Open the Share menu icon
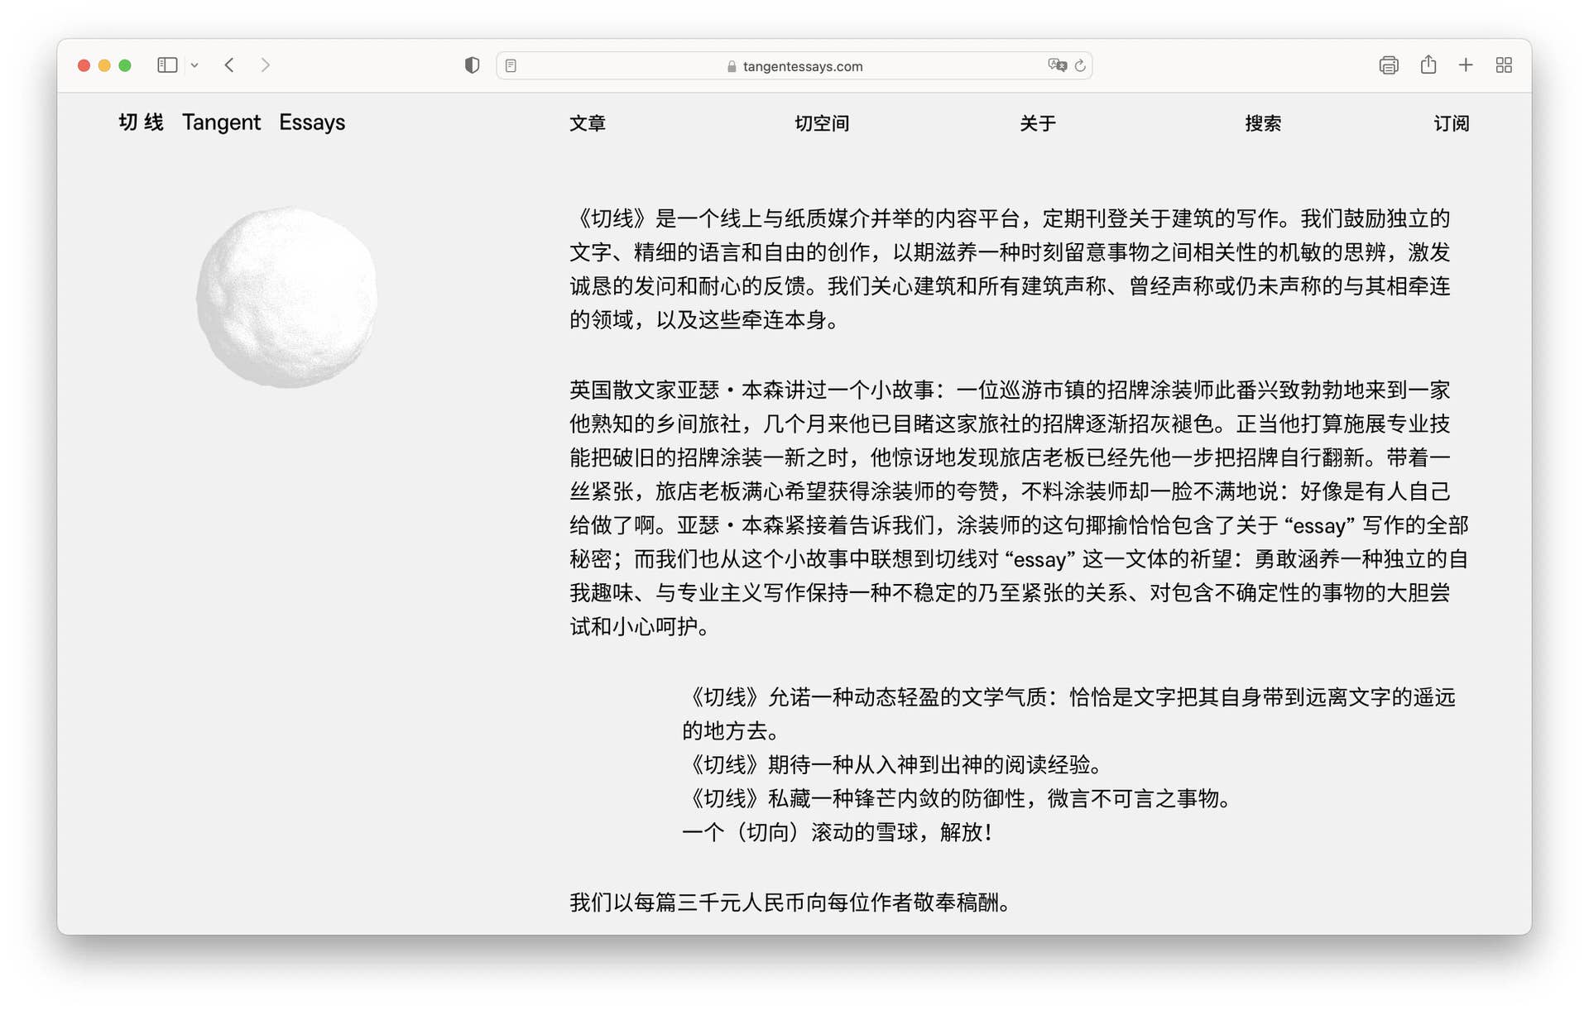Viewport: 1589px width, 1010px height. tap(1428, 65)
